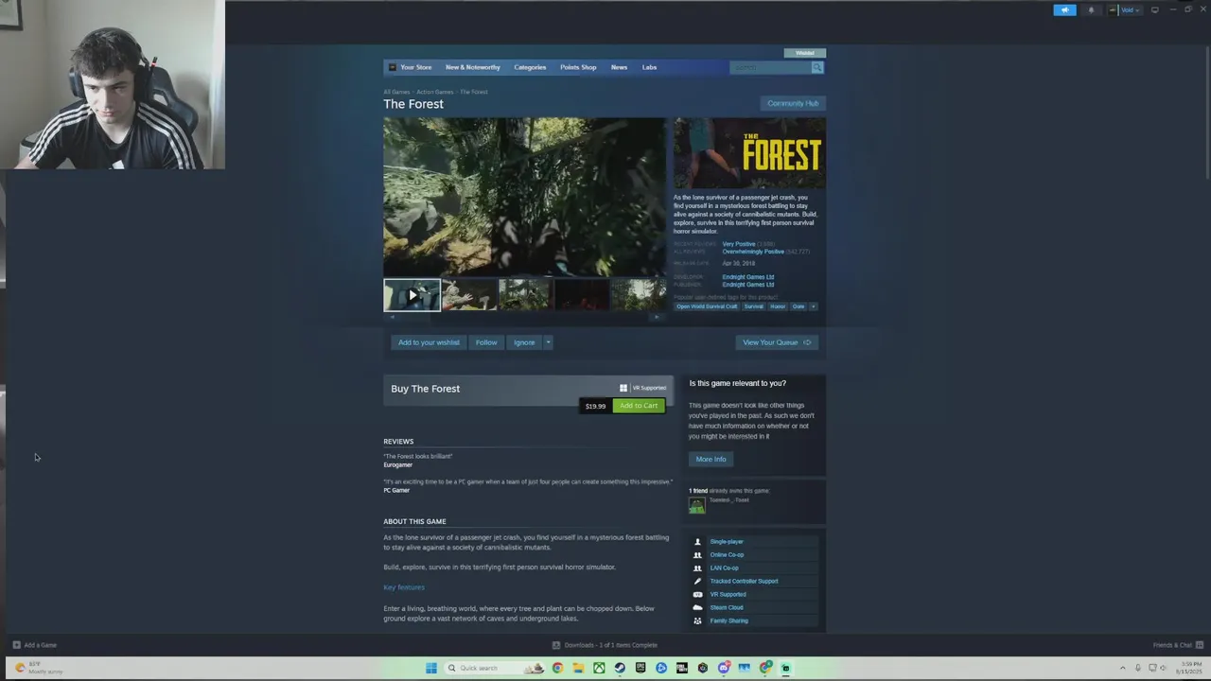This screenshot has width=1211, height=681.
Task: Expand more tags with plus button
Action: (814, 306)
